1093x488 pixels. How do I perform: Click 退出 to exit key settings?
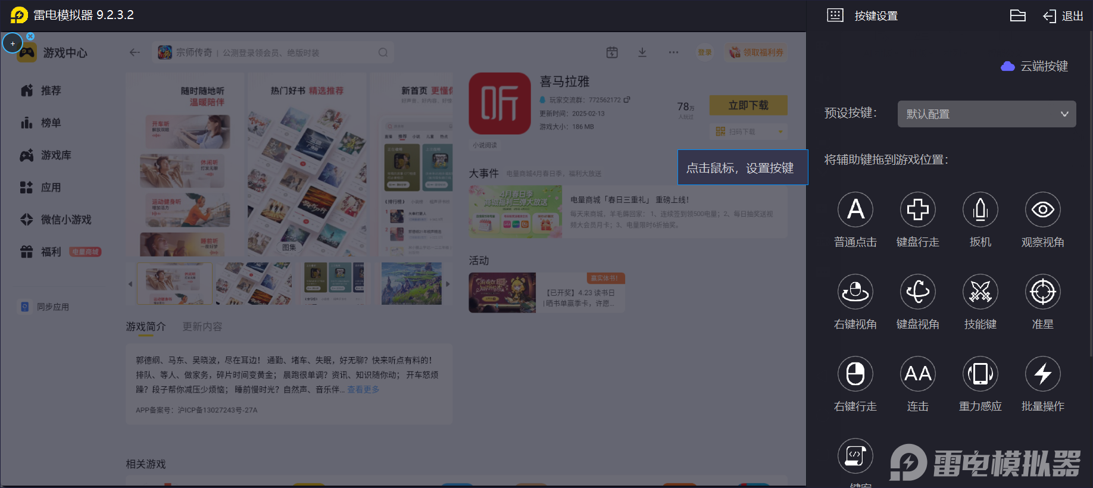1064,16
